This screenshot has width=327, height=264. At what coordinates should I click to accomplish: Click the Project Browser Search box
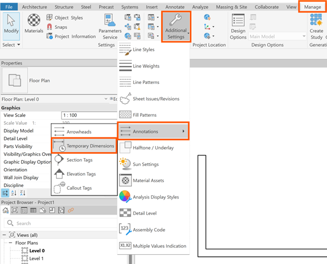click(60, 223)
